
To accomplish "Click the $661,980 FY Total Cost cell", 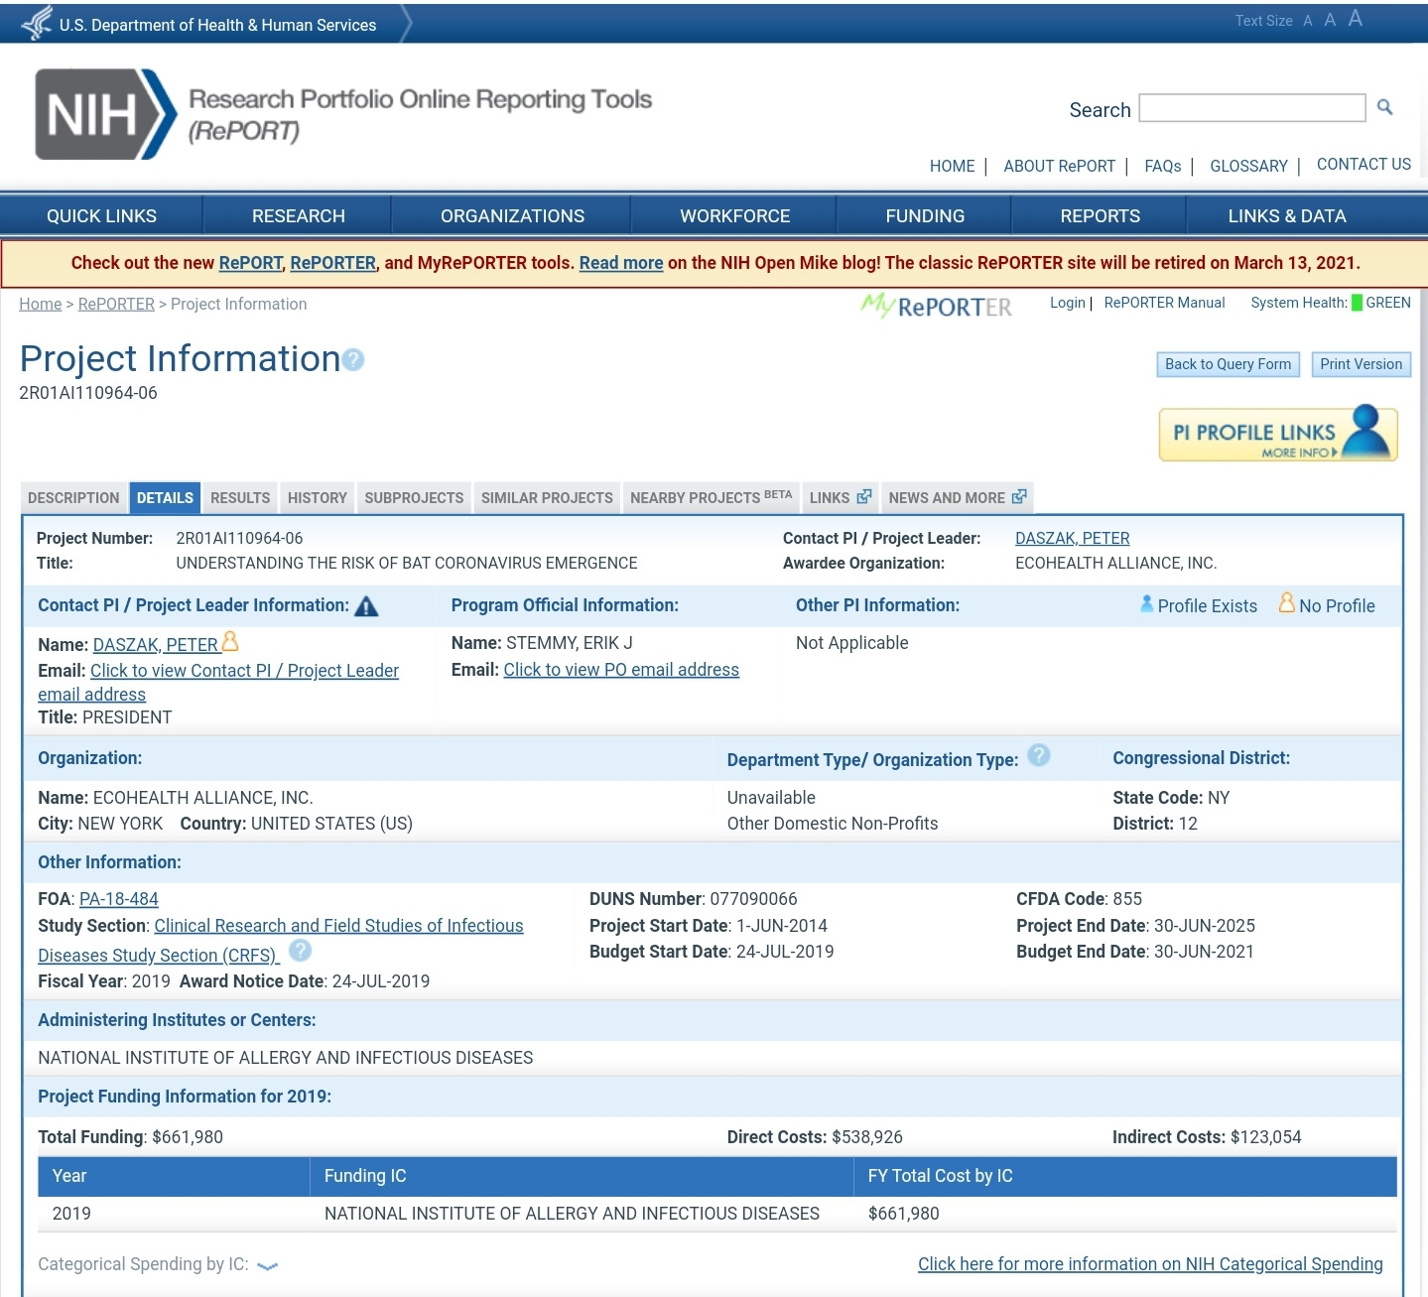I will coord(903,1214).
